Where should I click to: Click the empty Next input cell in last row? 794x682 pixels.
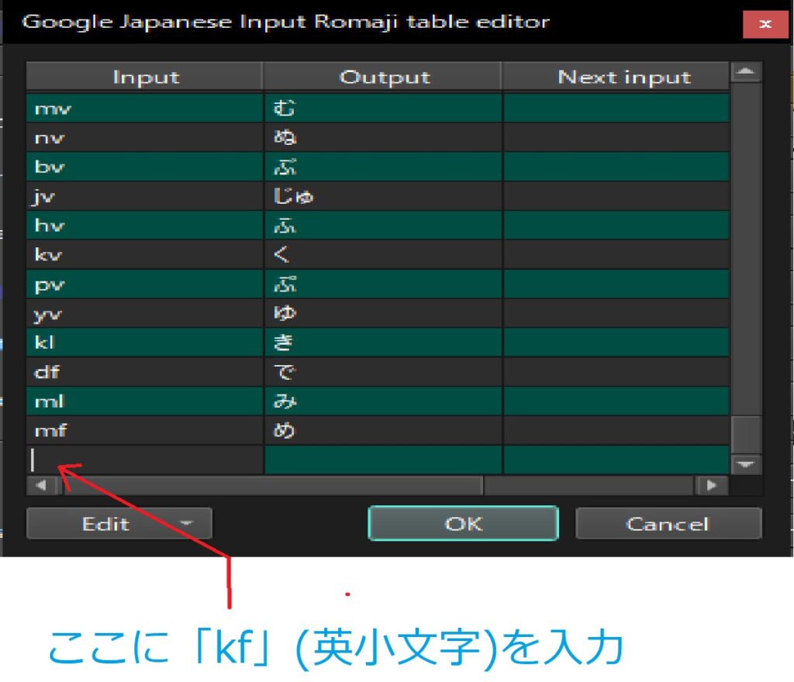(616, 460)
